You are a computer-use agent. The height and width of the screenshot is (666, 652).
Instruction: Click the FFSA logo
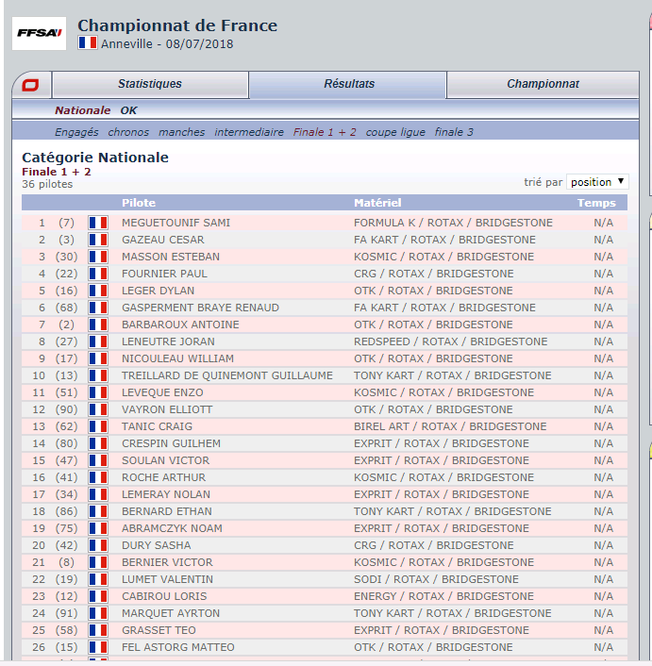point(40,33)
